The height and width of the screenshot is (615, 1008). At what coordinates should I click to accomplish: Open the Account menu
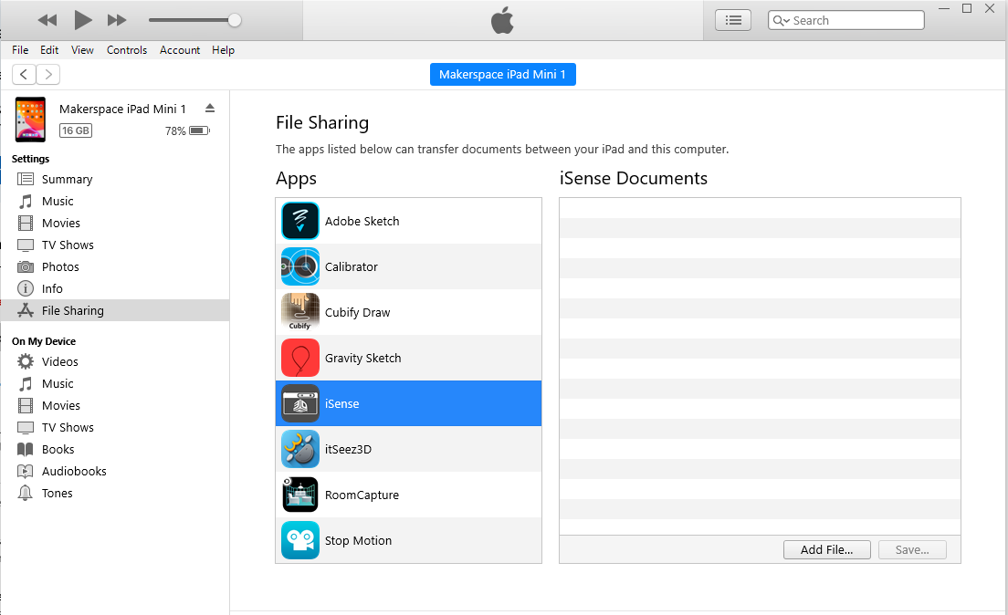point(180,50)
